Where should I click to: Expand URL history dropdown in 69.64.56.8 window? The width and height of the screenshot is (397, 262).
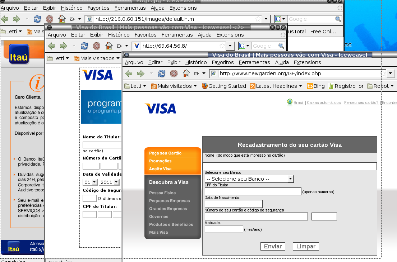[230, 46]
